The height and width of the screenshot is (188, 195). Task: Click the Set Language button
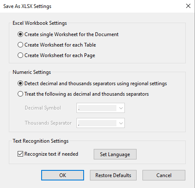115,154
